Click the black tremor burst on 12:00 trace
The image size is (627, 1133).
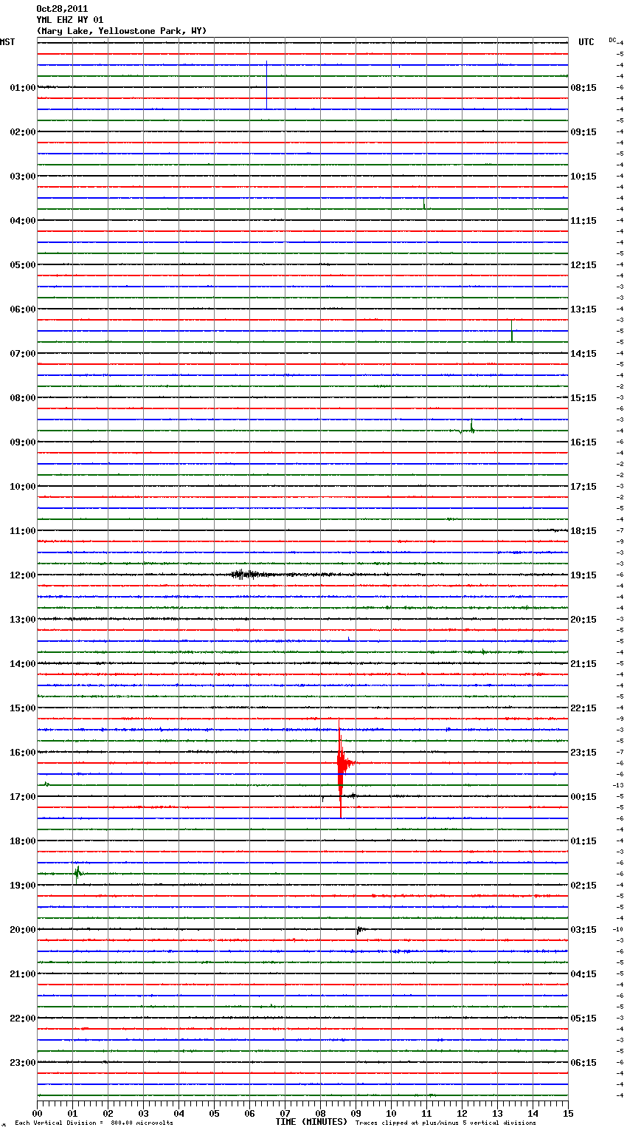(x=246, y=575)
